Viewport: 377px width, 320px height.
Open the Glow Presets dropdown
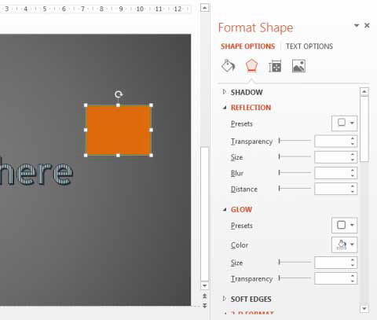pos(344,225)
